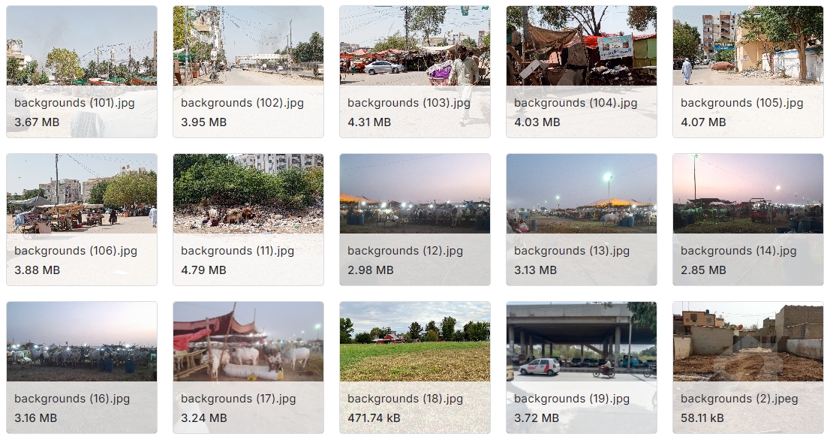Screen dimensions: 827x443
Task: Select backgrounds (14).jpg pink sky image
Action: 748,193
